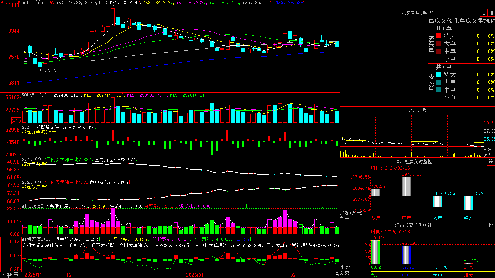495x278 pixels.
Task: Click the 2025/11 date marker on the timeline
Action: tap(33, 275)
